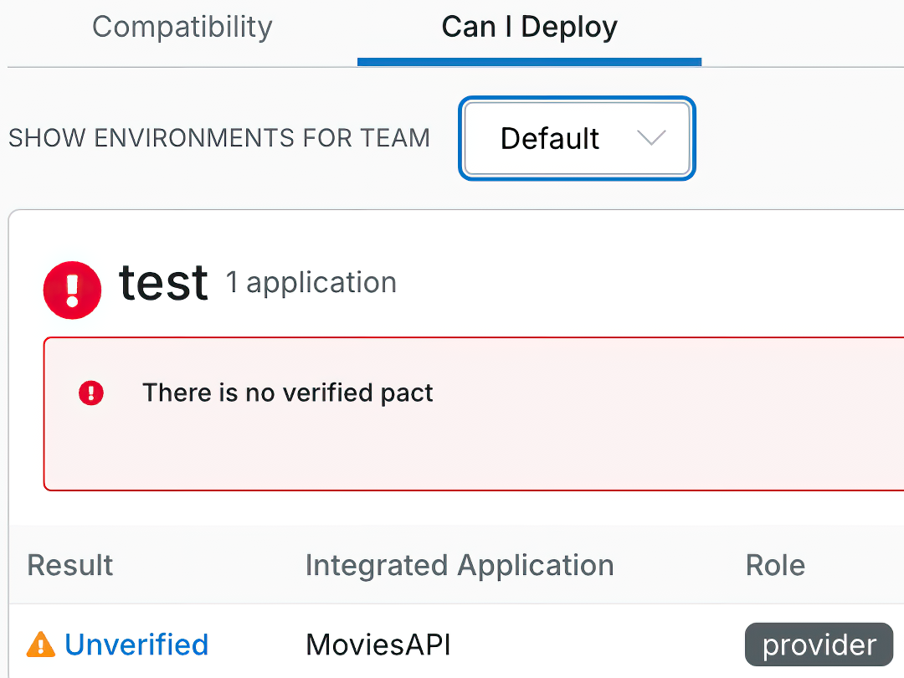Click the alert icon in the pact message
This screenshot has height=678, width=904.
click(91, 393)
